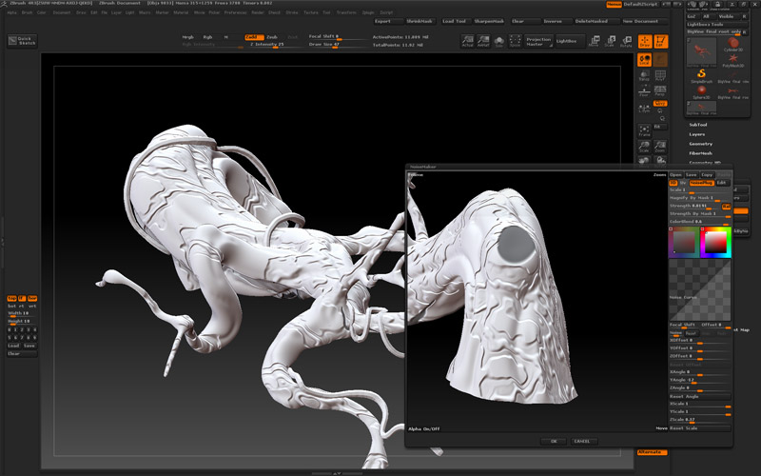
Task: Activate the Scale transform icon in top shelf
Action: 610,41
